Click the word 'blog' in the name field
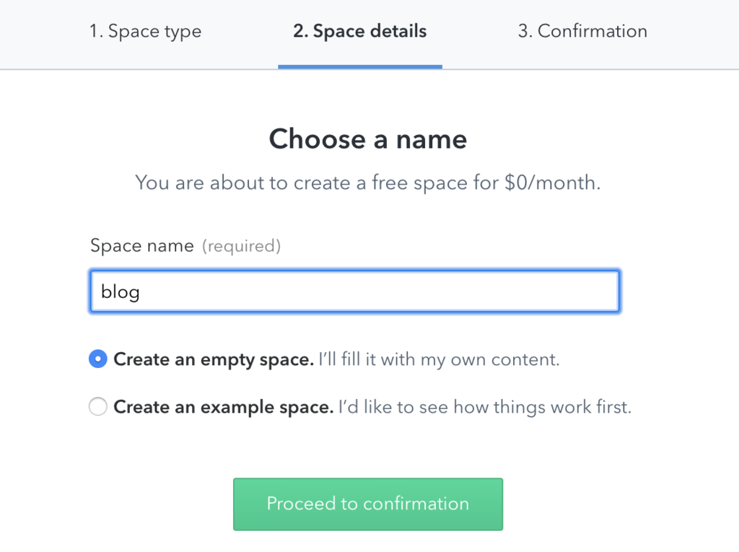Screen dimensions: 739x552 121,292
